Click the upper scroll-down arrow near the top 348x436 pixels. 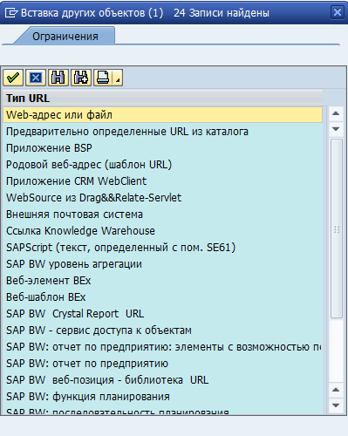(x=336, y=129)
